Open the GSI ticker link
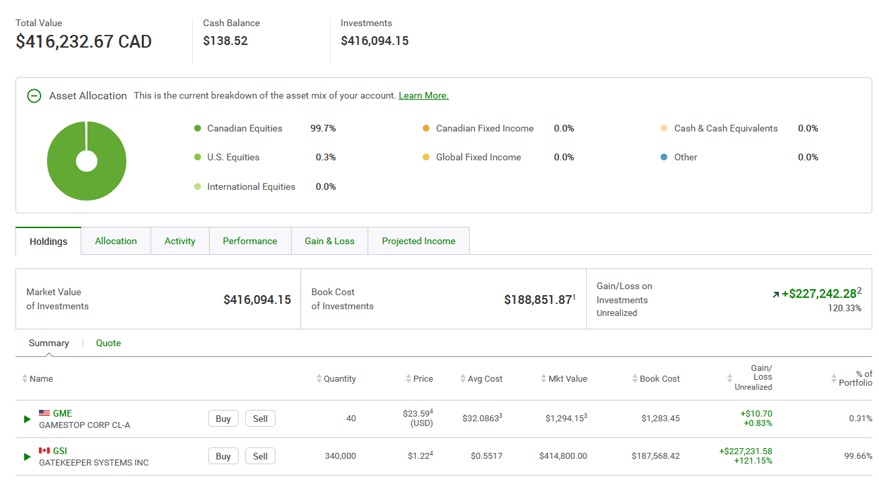 60,451
